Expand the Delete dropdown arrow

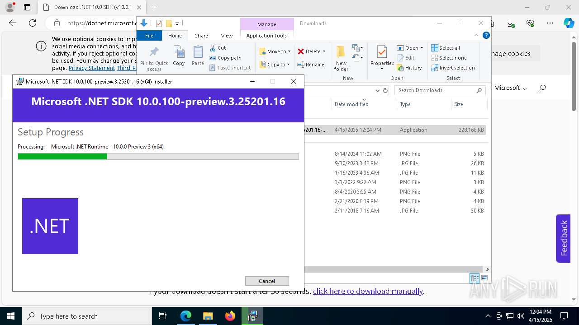click(324, 51)
